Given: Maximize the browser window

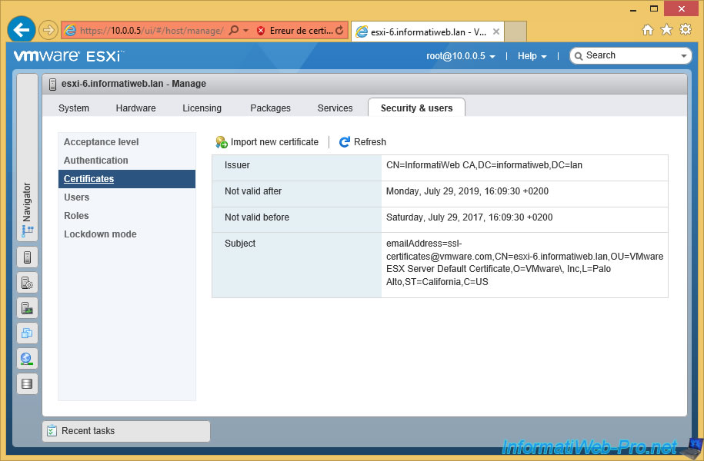Looking at the screenshot, I should pos(654,8).
